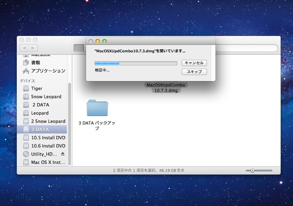
Task: Select the Mac OS X Inst... volume
Action: click(42, 162)
